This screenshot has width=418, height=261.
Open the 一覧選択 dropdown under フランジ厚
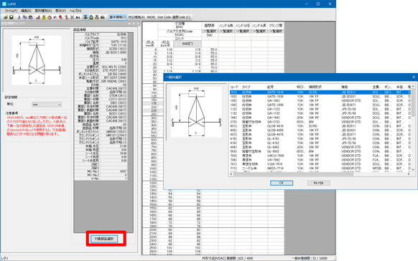click(276, 32)
